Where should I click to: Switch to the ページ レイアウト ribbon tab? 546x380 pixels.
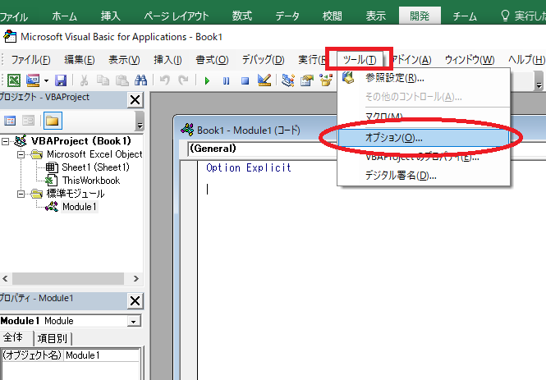(177, 16)
